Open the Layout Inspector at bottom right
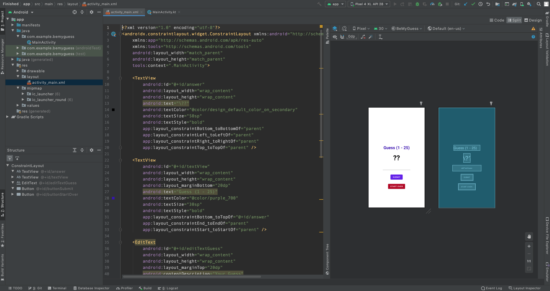The image size is (550, 291). pos(525,288)
